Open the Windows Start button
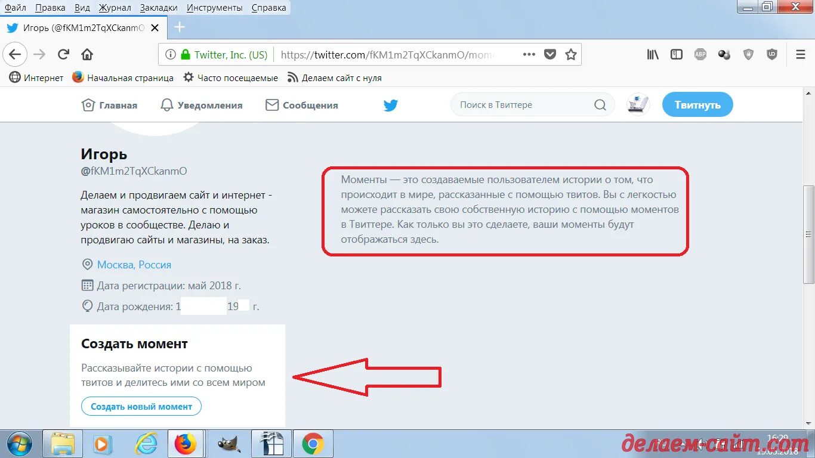Image resolution: width=815 pixels, height=458 pixels. coord(20,444)
